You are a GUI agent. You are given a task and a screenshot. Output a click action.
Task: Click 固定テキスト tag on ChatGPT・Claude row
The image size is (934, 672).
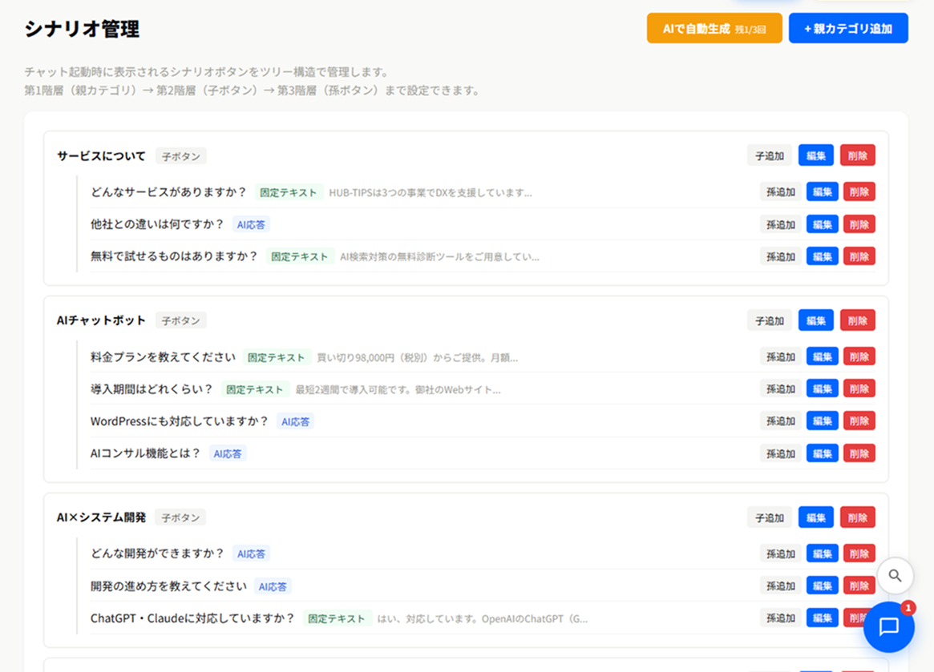337,618
